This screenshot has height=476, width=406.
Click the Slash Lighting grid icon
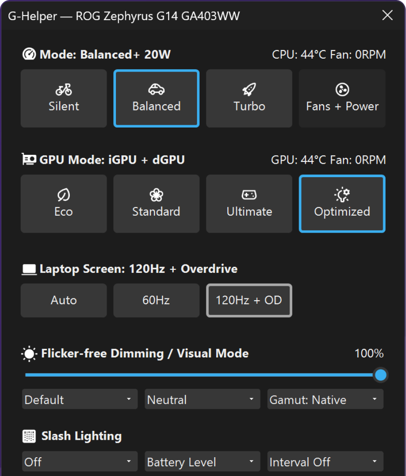(29, 436)
